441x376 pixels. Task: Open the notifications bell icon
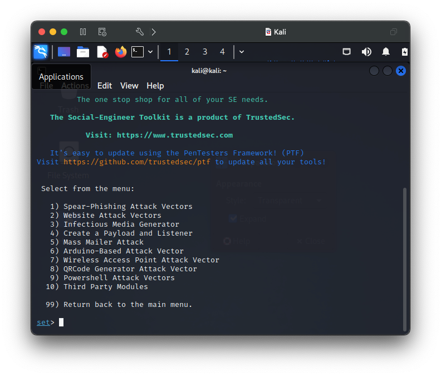click(x=385, y=52)
